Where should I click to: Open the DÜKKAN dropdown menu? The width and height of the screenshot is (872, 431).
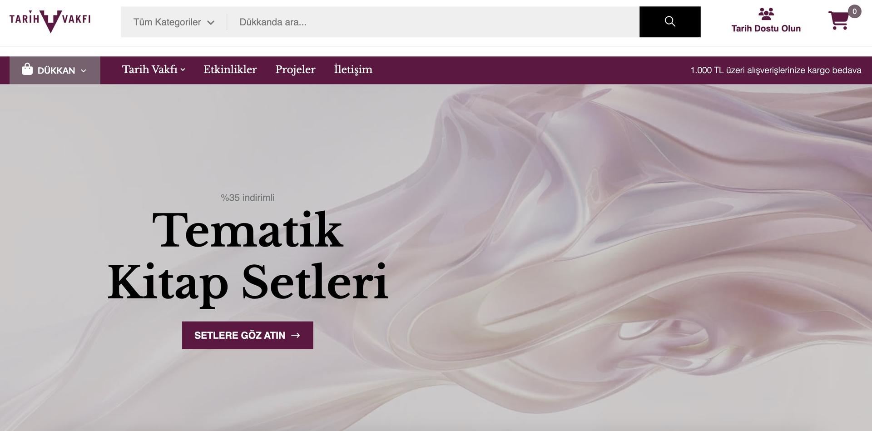[x=55, y=70]
